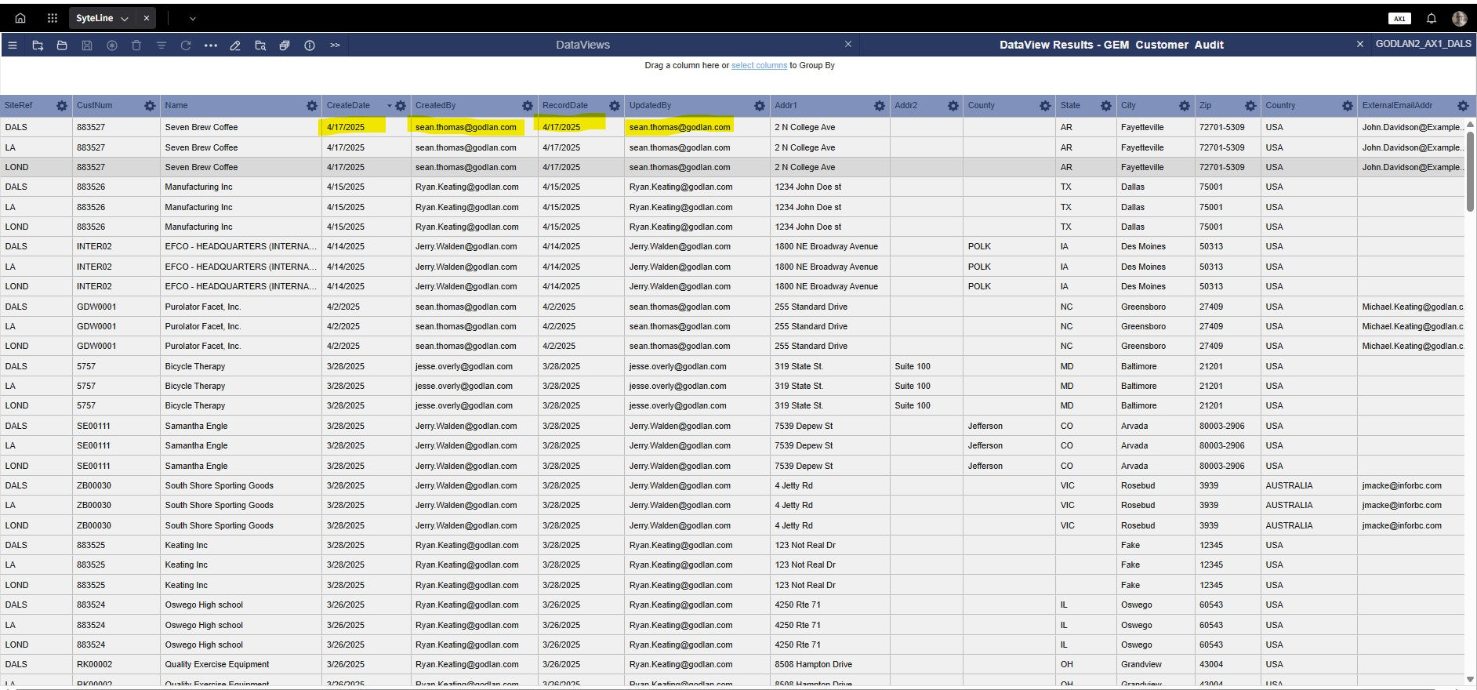The height and width of the screenshot is (690, 1477).
Task: Expand the toolbar overflow double-chevron
Action: (335, 45)
